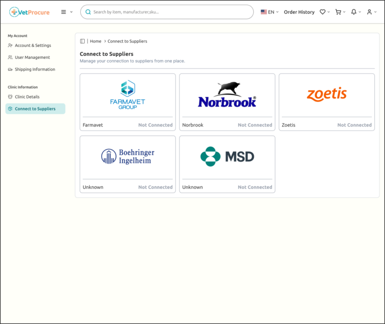
Task: Select Connect to Suppliers in sidebar
Action: coord(36,108)
